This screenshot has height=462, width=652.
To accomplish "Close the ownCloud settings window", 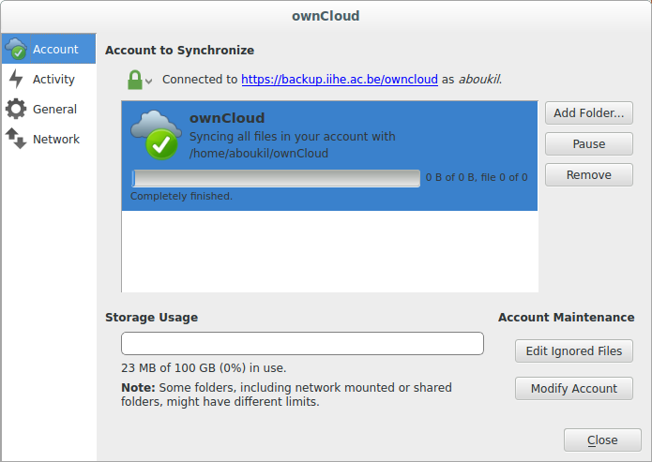I will (601, 440).
